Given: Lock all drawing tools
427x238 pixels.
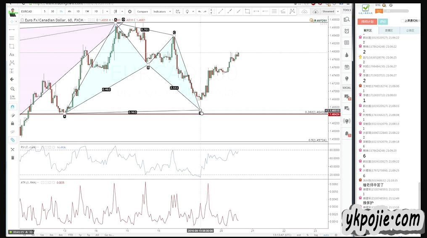Looking at the screenshot, I should point(12,123).
